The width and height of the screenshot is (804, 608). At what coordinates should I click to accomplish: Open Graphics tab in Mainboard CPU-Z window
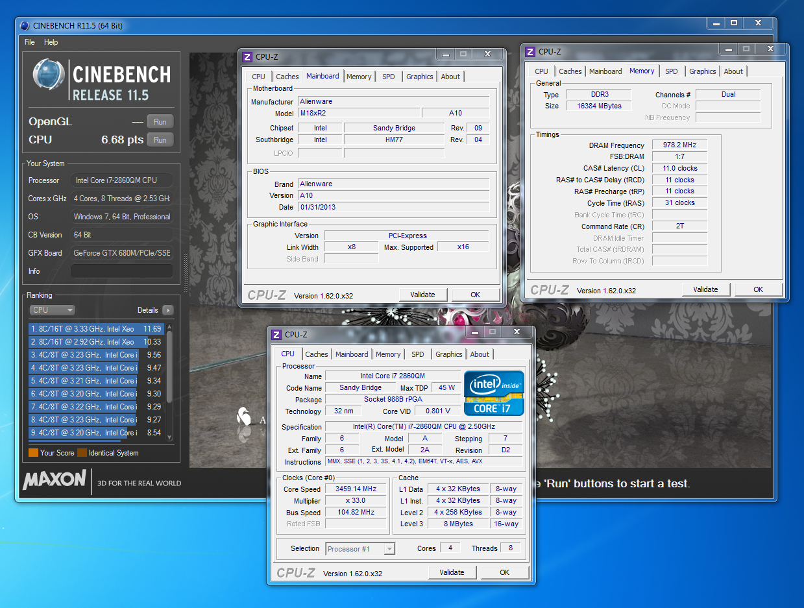coord(420,77)
